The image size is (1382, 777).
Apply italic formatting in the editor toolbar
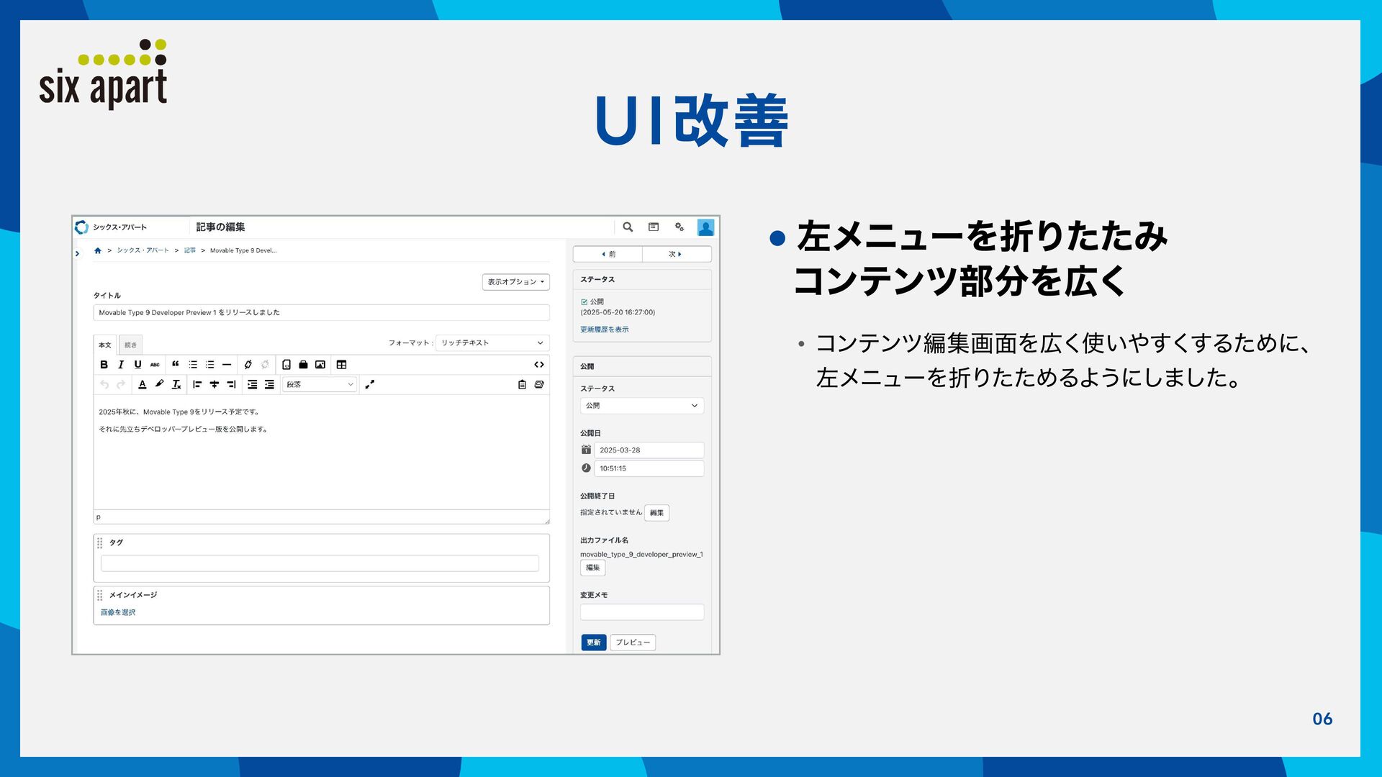tap(121, 365)
